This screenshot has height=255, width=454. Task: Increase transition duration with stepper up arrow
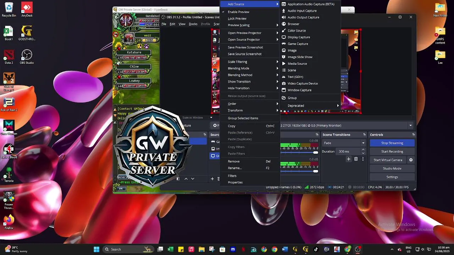(x=363, y=149)
